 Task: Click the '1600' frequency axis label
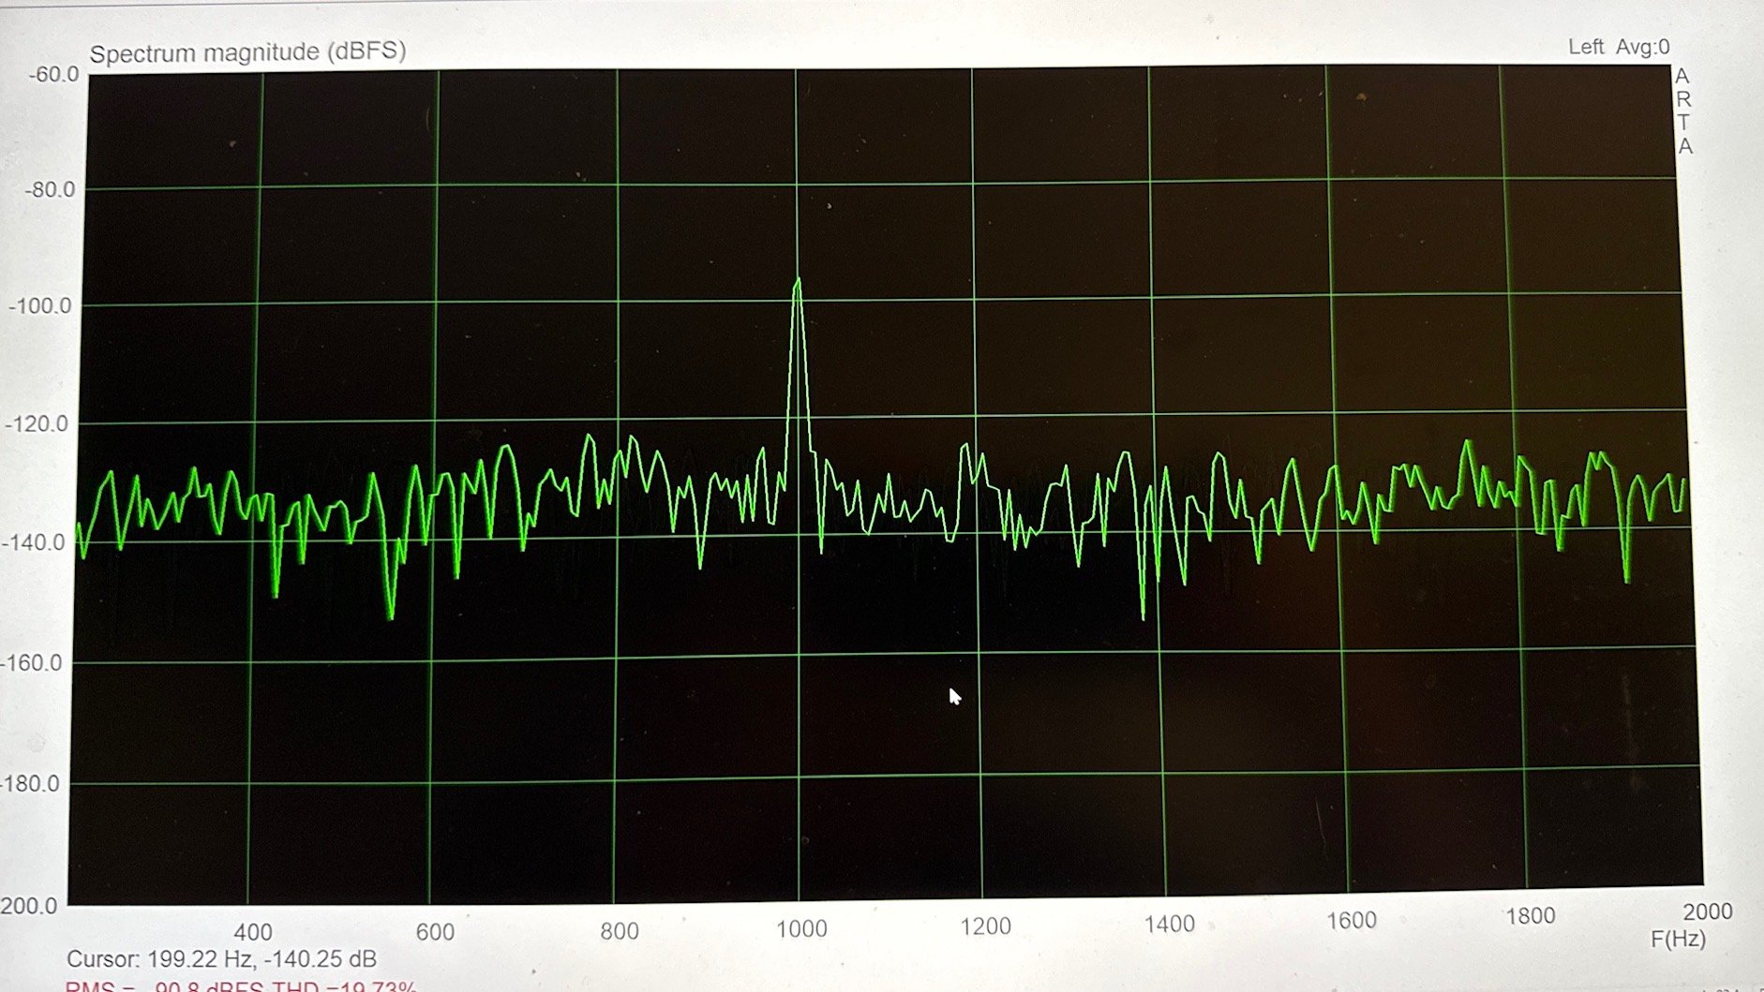(x=1352, y=921)
